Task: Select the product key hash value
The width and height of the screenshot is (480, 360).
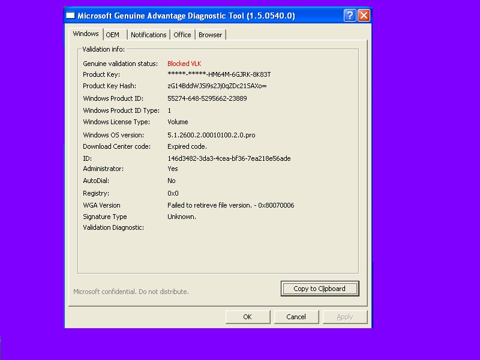Action: [x=217, y=86]
